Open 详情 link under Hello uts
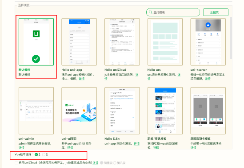 (179, 75)
